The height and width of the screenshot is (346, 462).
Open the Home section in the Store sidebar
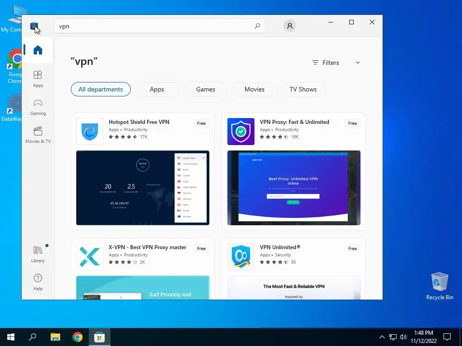coord(38,50)
